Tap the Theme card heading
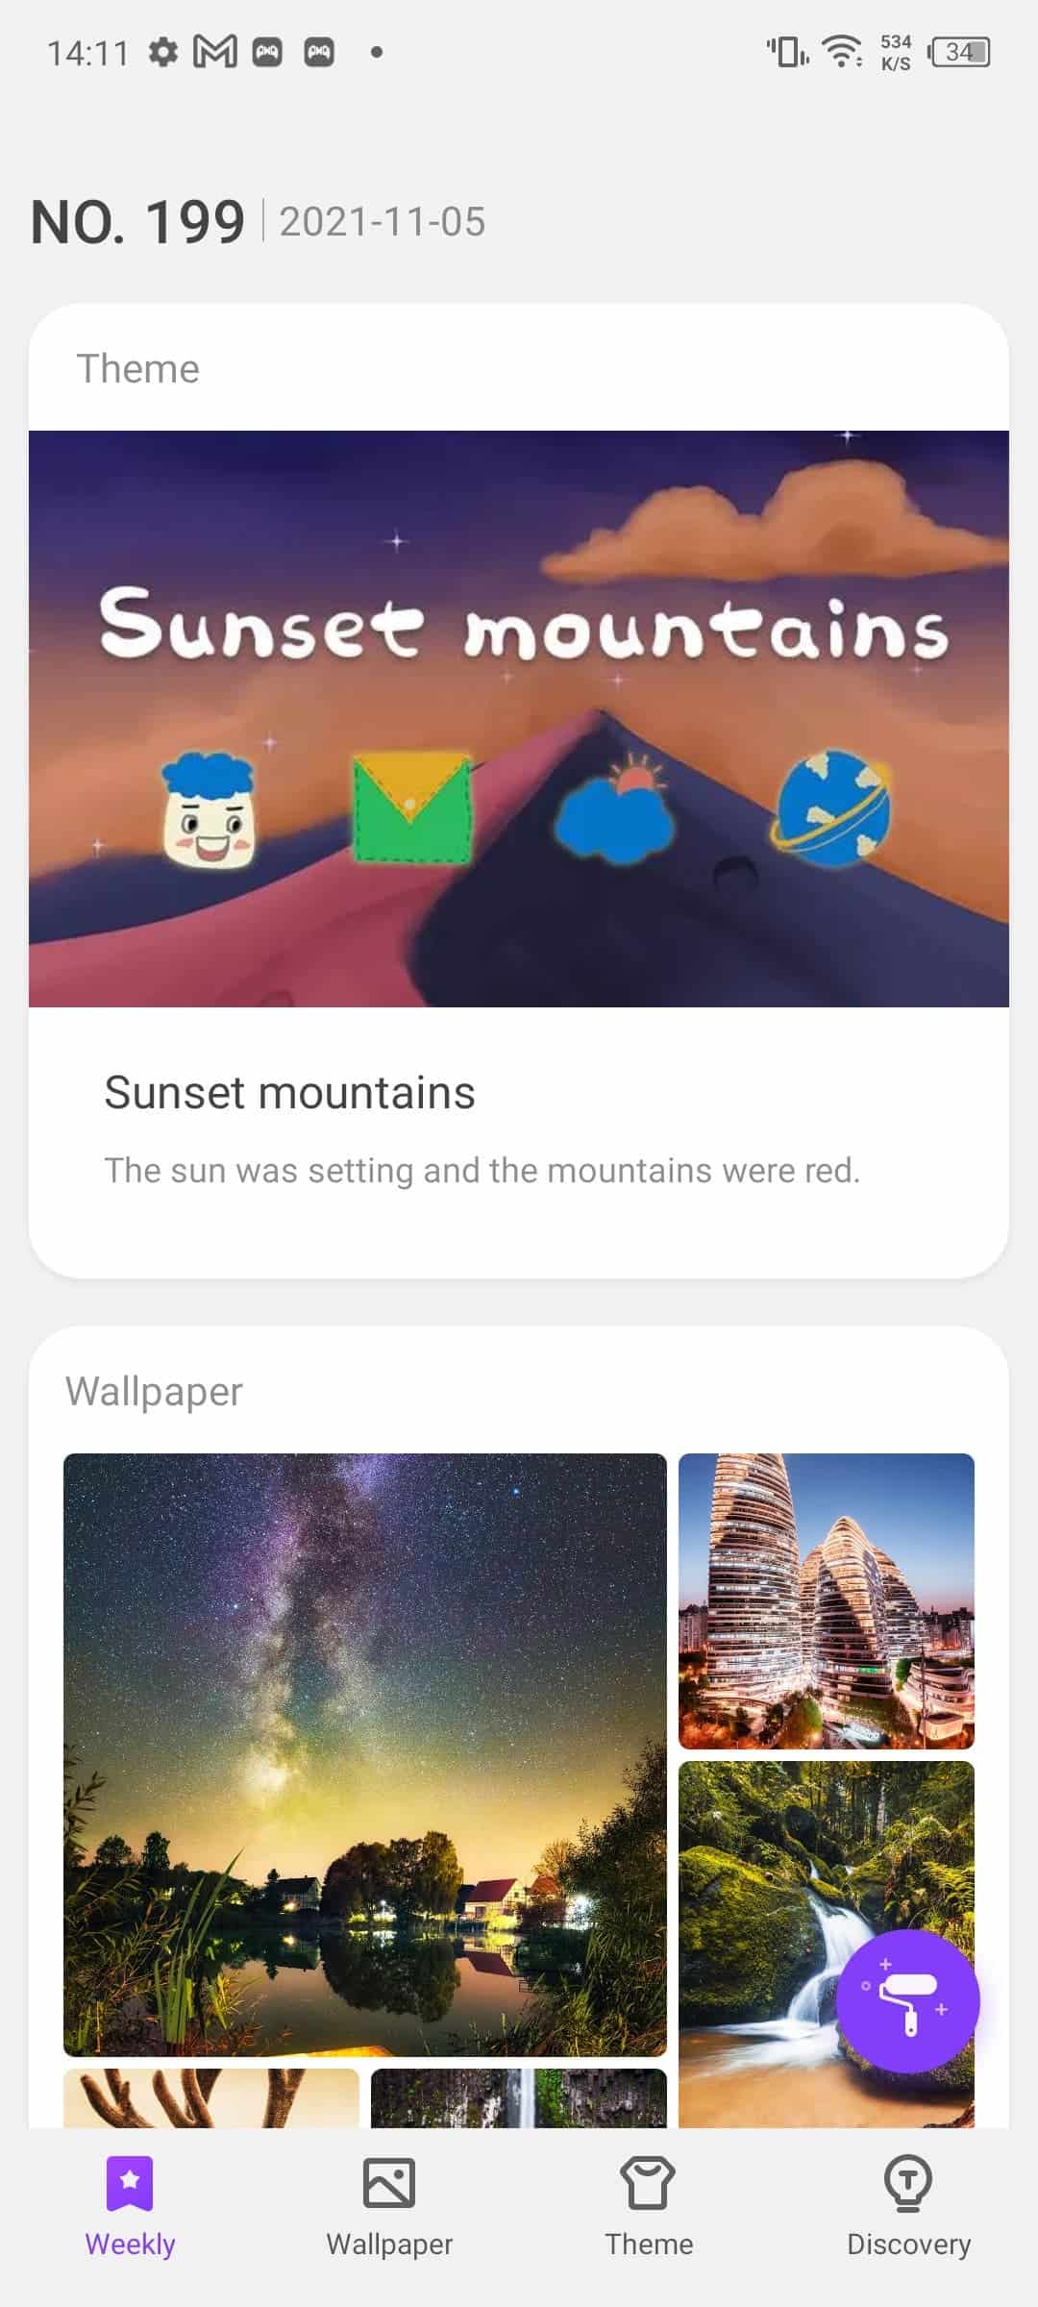Screen dimensions: 1038x2307 click(x=138, y=369)
